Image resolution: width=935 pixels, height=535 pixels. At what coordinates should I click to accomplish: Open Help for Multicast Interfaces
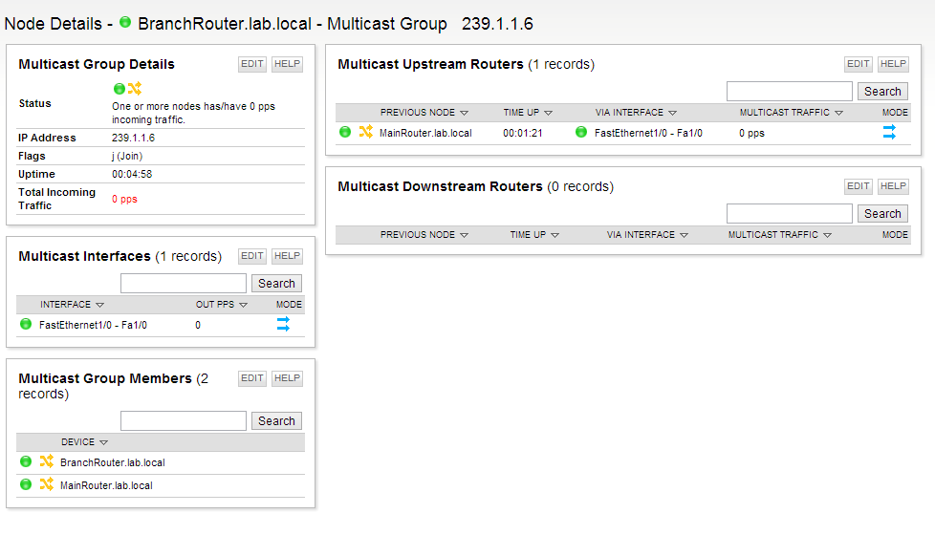pos(287,256)
